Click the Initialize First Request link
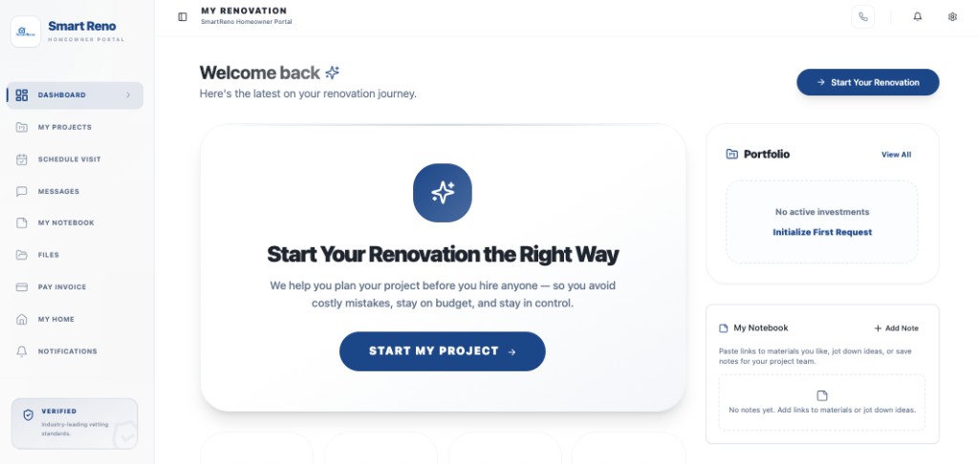Viewport: 979px width, 464px height. (x=822, y=232)
